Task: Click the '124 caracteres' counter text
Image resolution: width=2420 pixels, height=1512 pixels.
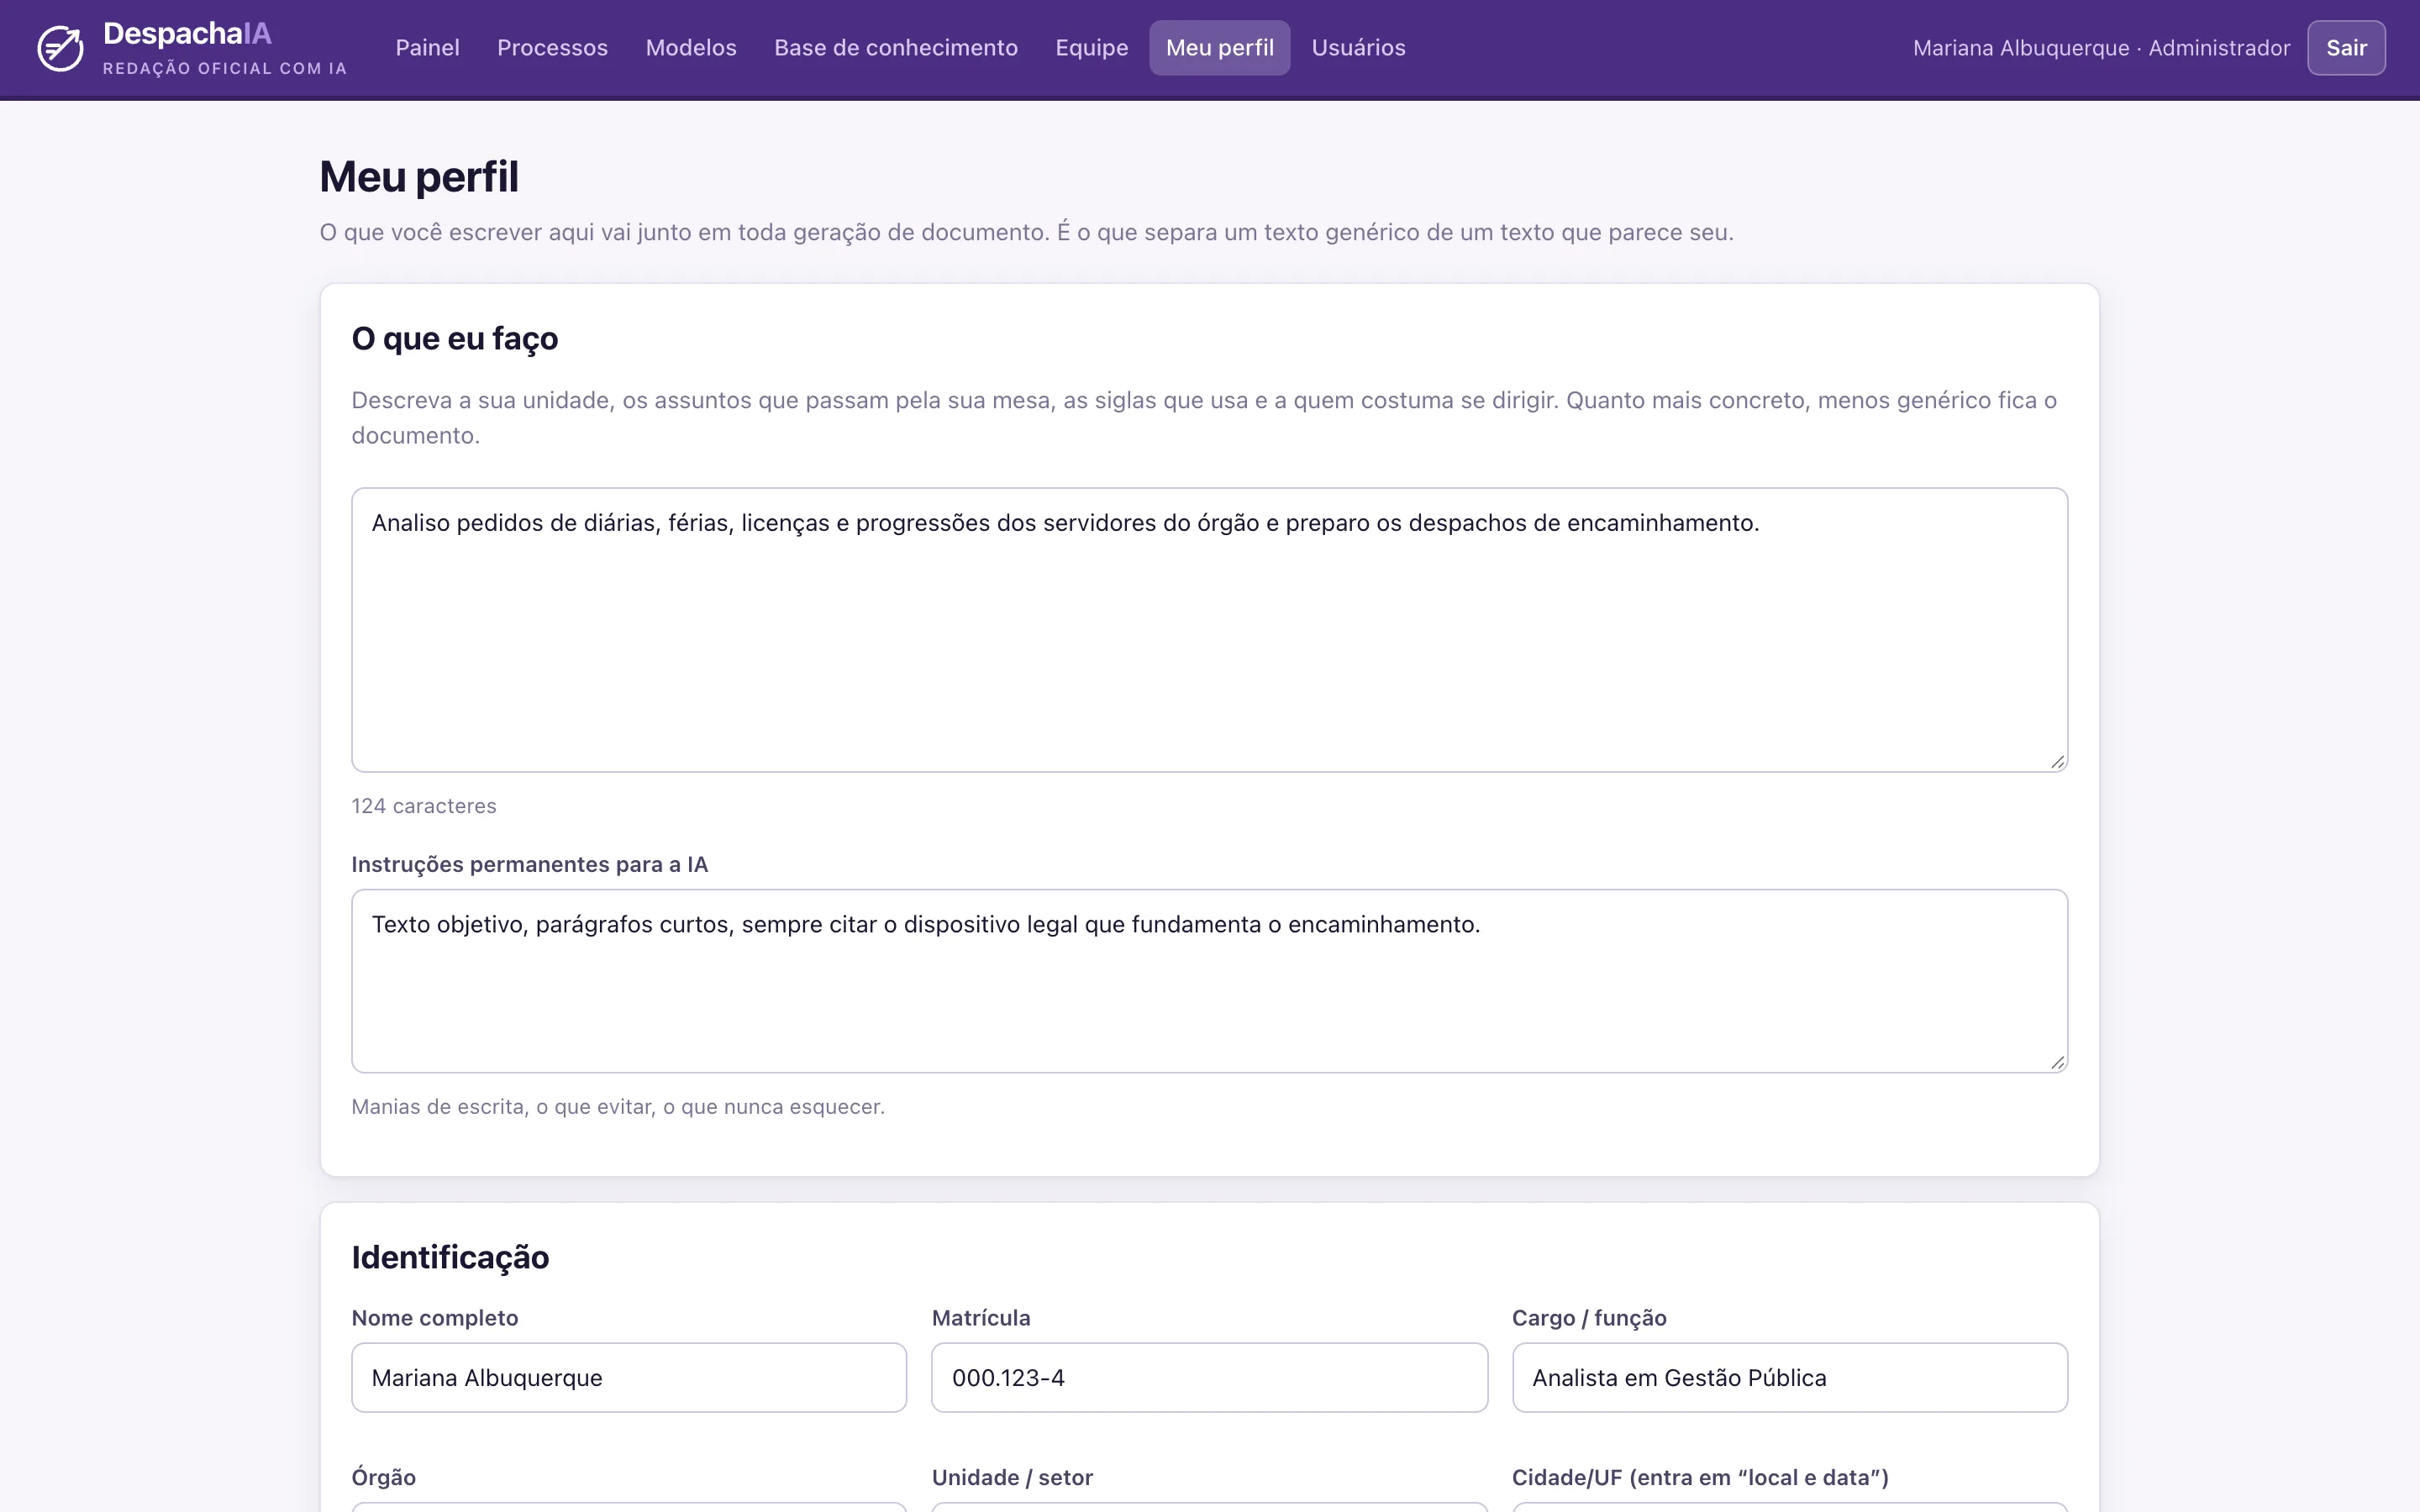Action: pyautogui.click(x=424, y=806)
